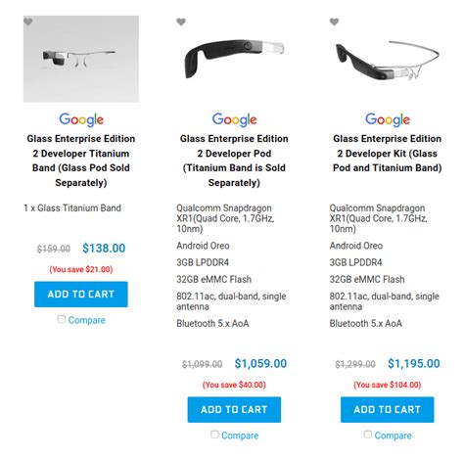Add the $1,195.00 Developer Kit to cart
The width and height of the screenshot is (464, 459).
click(x=388, y=410)
